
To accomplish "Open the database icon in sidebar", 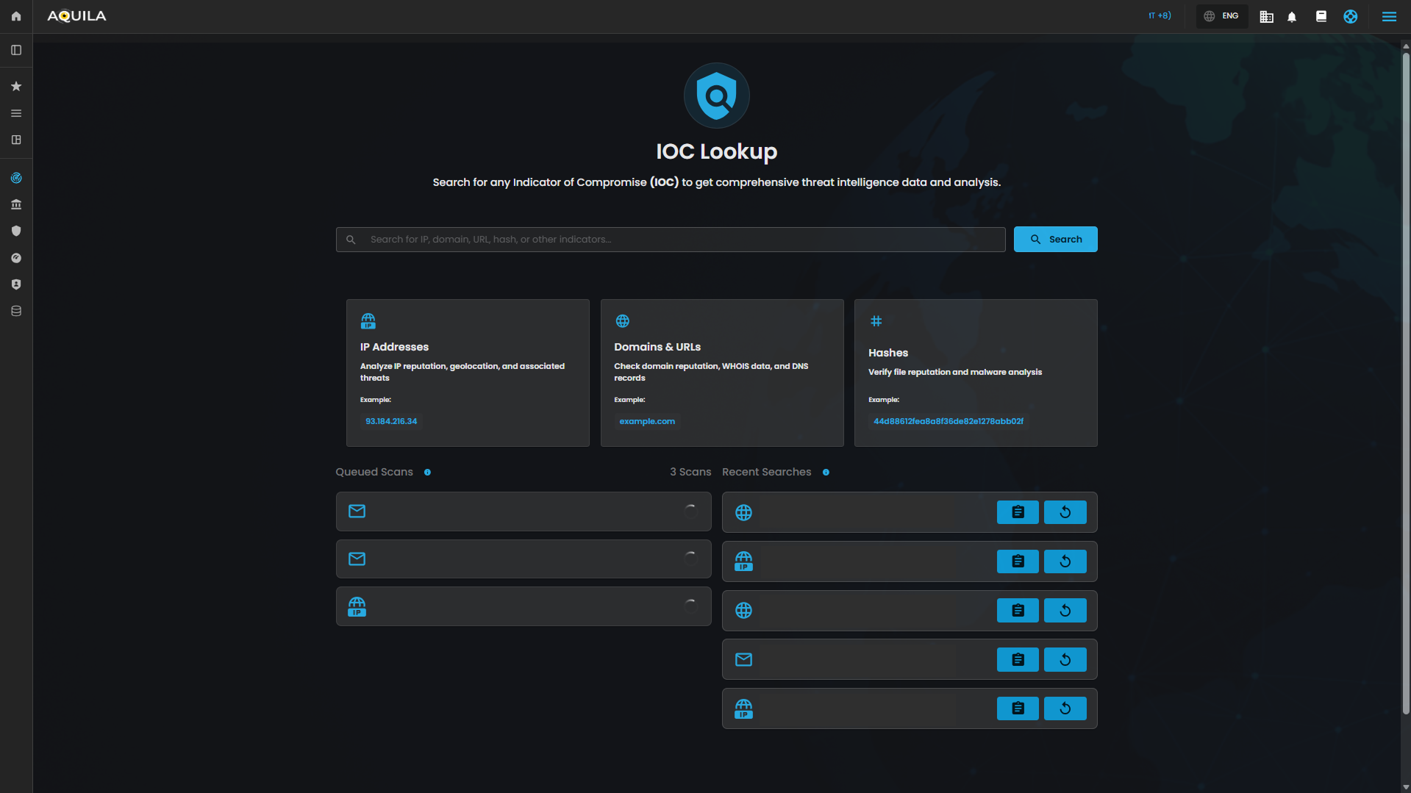I will tap(16, 311).
